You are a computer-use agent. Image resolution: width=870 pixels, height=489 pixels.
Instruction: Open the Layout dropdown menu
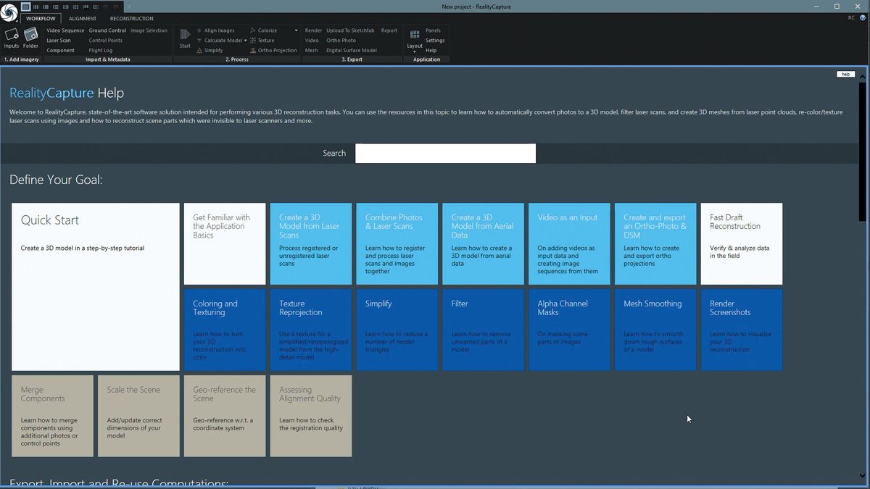pyautogui.click(x=414, y=46)
